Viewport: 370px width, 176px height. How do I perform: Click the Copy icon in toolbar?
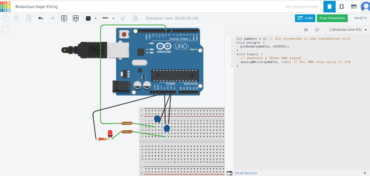[5, 18]
